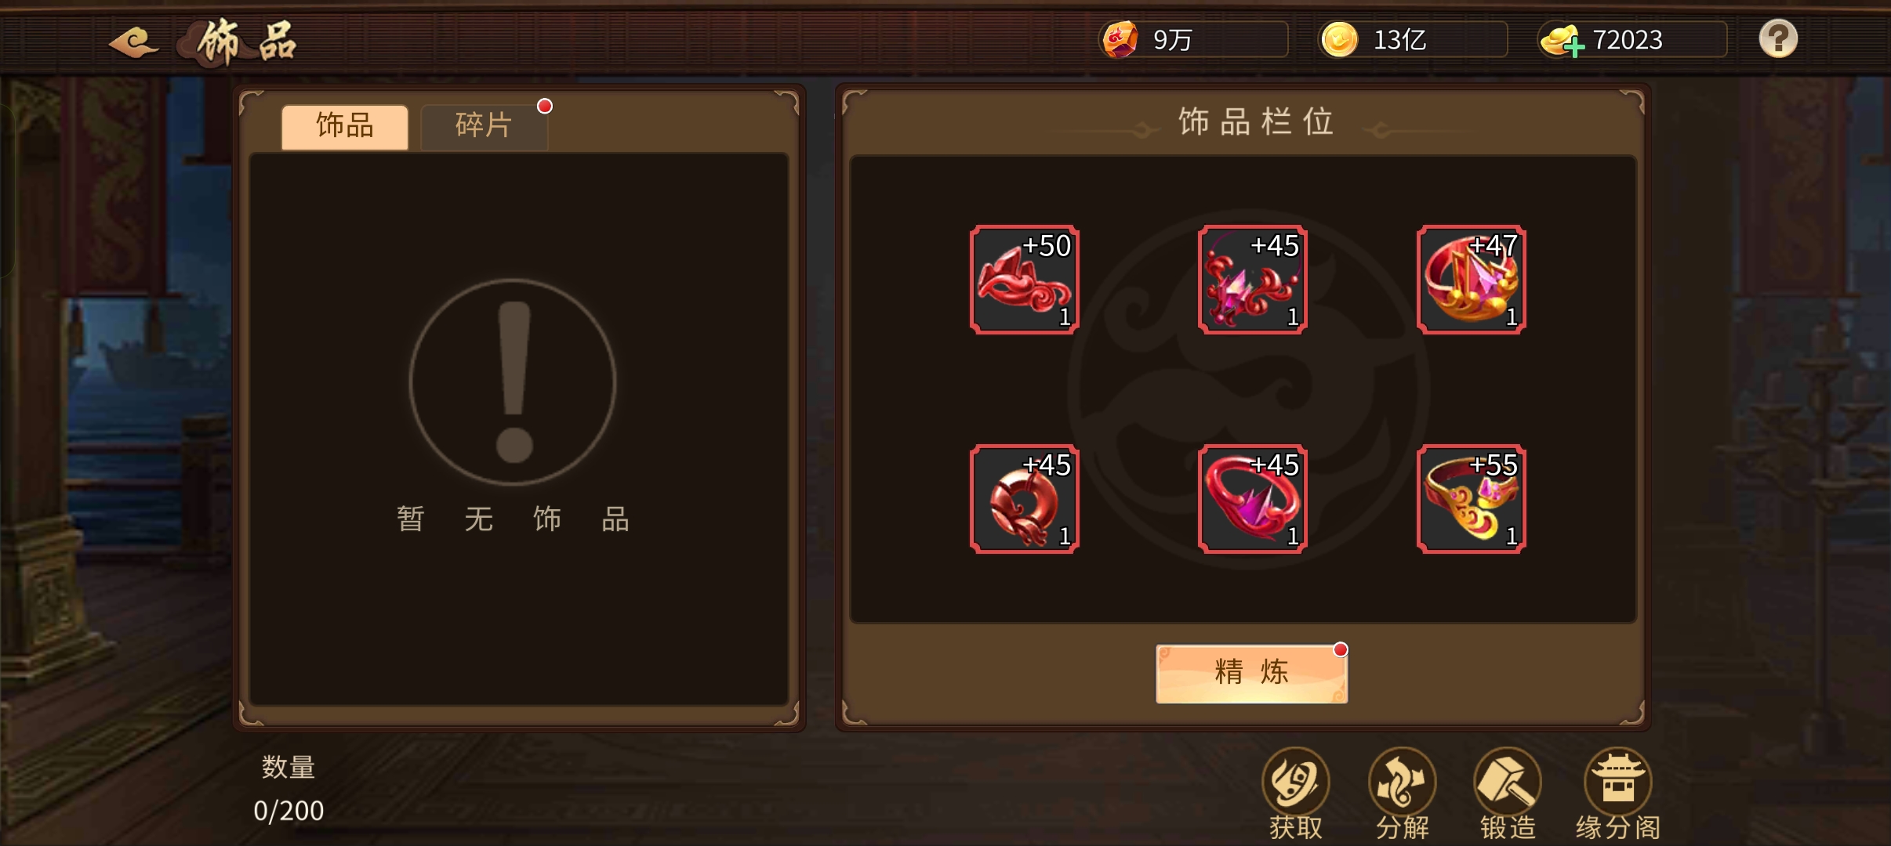Screen dimensions: 1891x846
Task: Click the 精炼 refine button
Action: (x=1251, y=673)
